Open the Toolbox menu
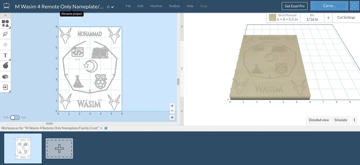This screenshot has height=165, width=360. click(174, 6)
